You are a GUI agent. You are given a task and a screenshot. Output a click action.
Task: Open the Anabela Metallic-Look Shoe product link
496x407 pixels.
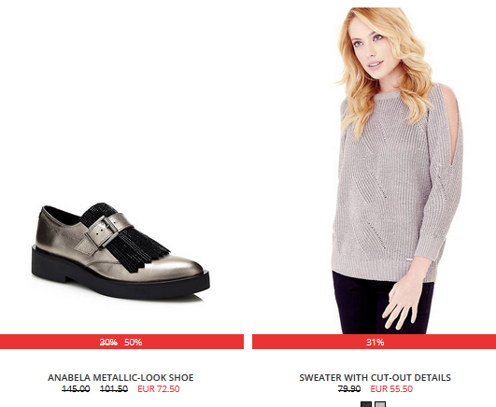[x=120, y=377]
